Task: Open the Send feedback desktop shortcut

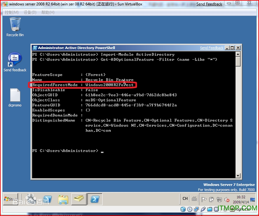Action: pos(15,62)
